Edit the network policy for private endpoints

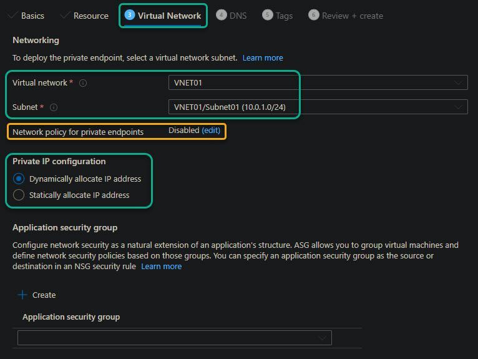tap(211, 130)
